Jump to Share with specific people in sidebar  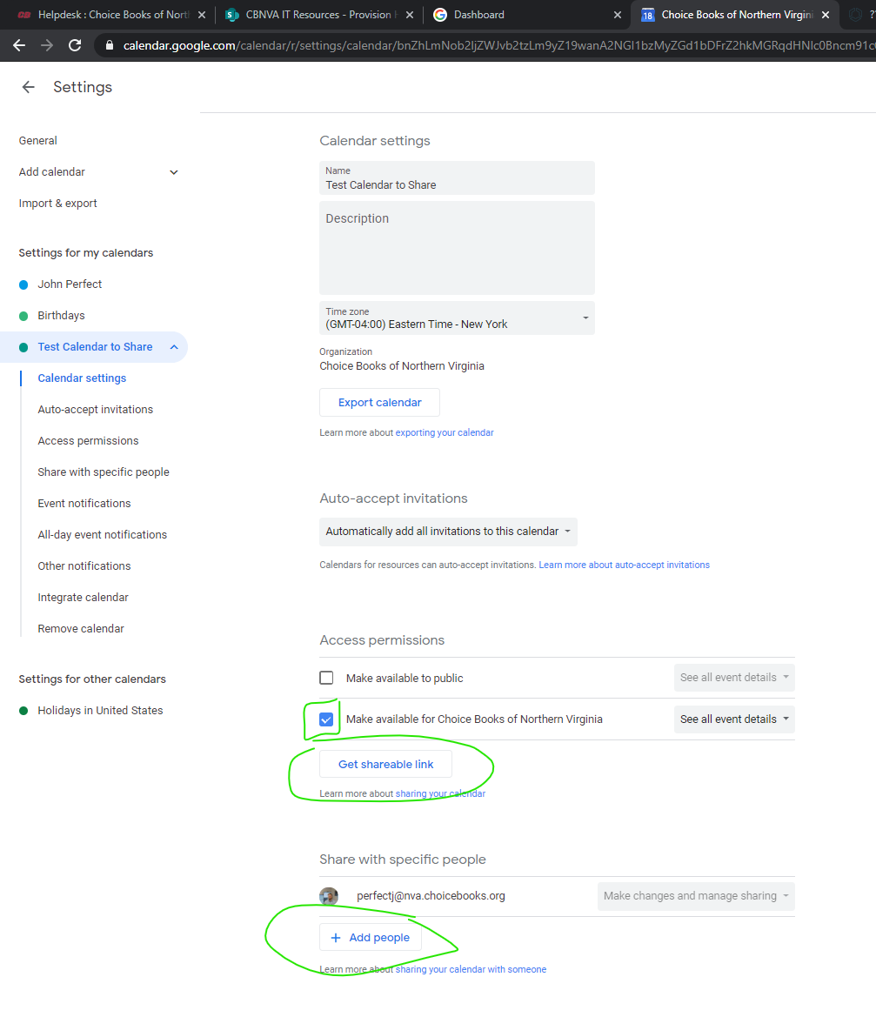click(104, 472)
